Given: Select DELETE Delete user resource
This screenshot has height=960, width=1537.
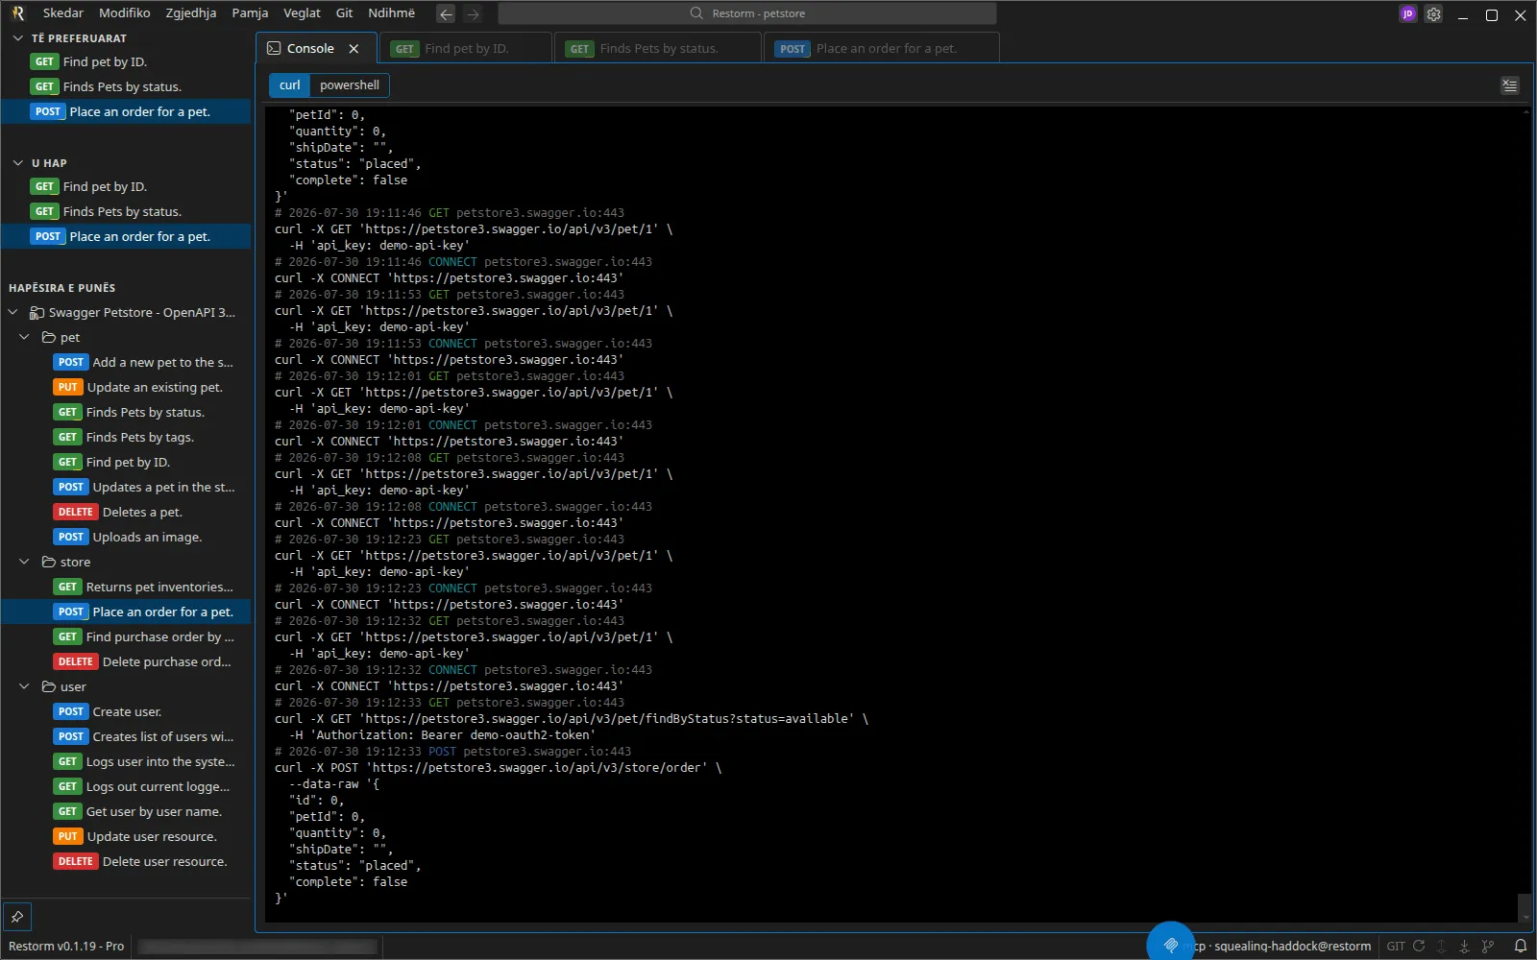Looking at the screenshot, I should [x=127, y=861].
